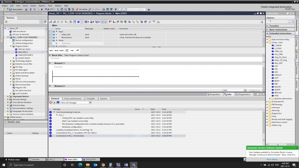This screenshot has width=299, height=168.
Task: Click the Remanence row in interface table
Action: [156, 38]
